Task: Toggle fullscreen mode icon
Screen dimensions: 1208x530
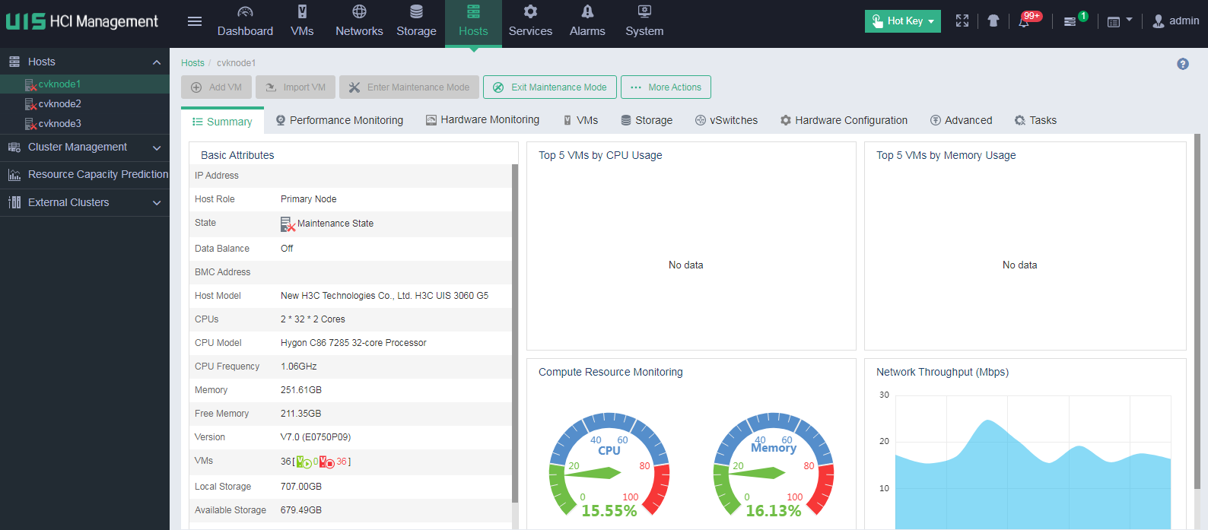Action: coord(962,21)
